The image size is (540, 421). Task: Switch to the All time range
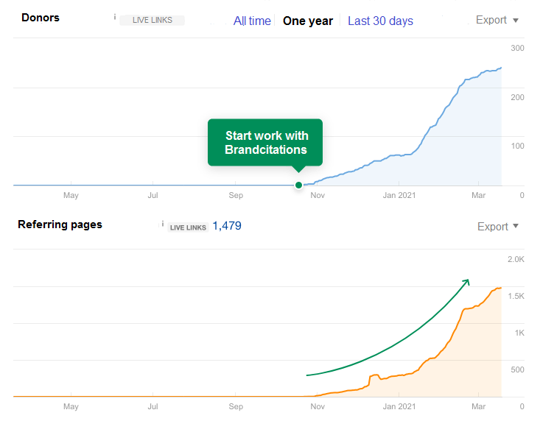coord(252,21)
